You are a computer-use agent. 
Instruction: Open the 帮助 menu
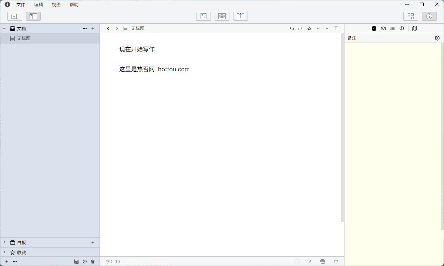click(74, 5)
